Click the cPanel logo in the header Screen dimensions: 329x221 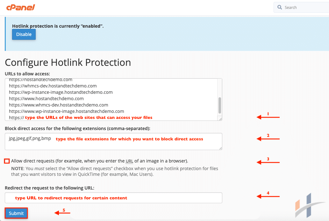click(x=20, y=7)
